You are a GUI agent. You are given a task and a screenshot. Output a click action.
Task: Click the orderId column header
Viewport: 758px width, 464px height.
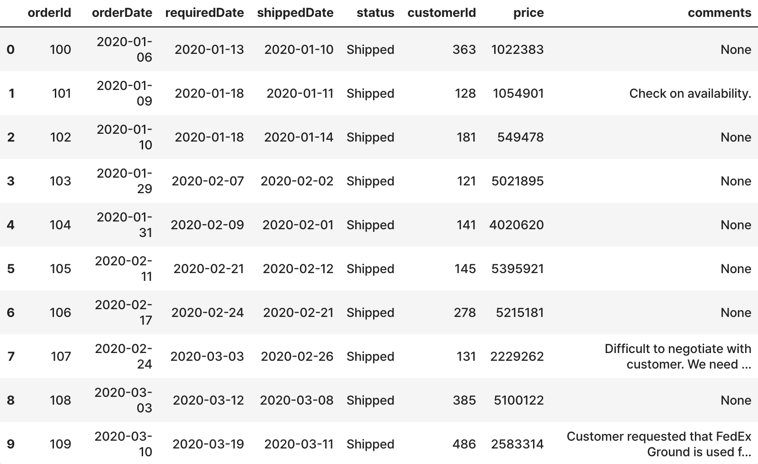click(49, 13)
